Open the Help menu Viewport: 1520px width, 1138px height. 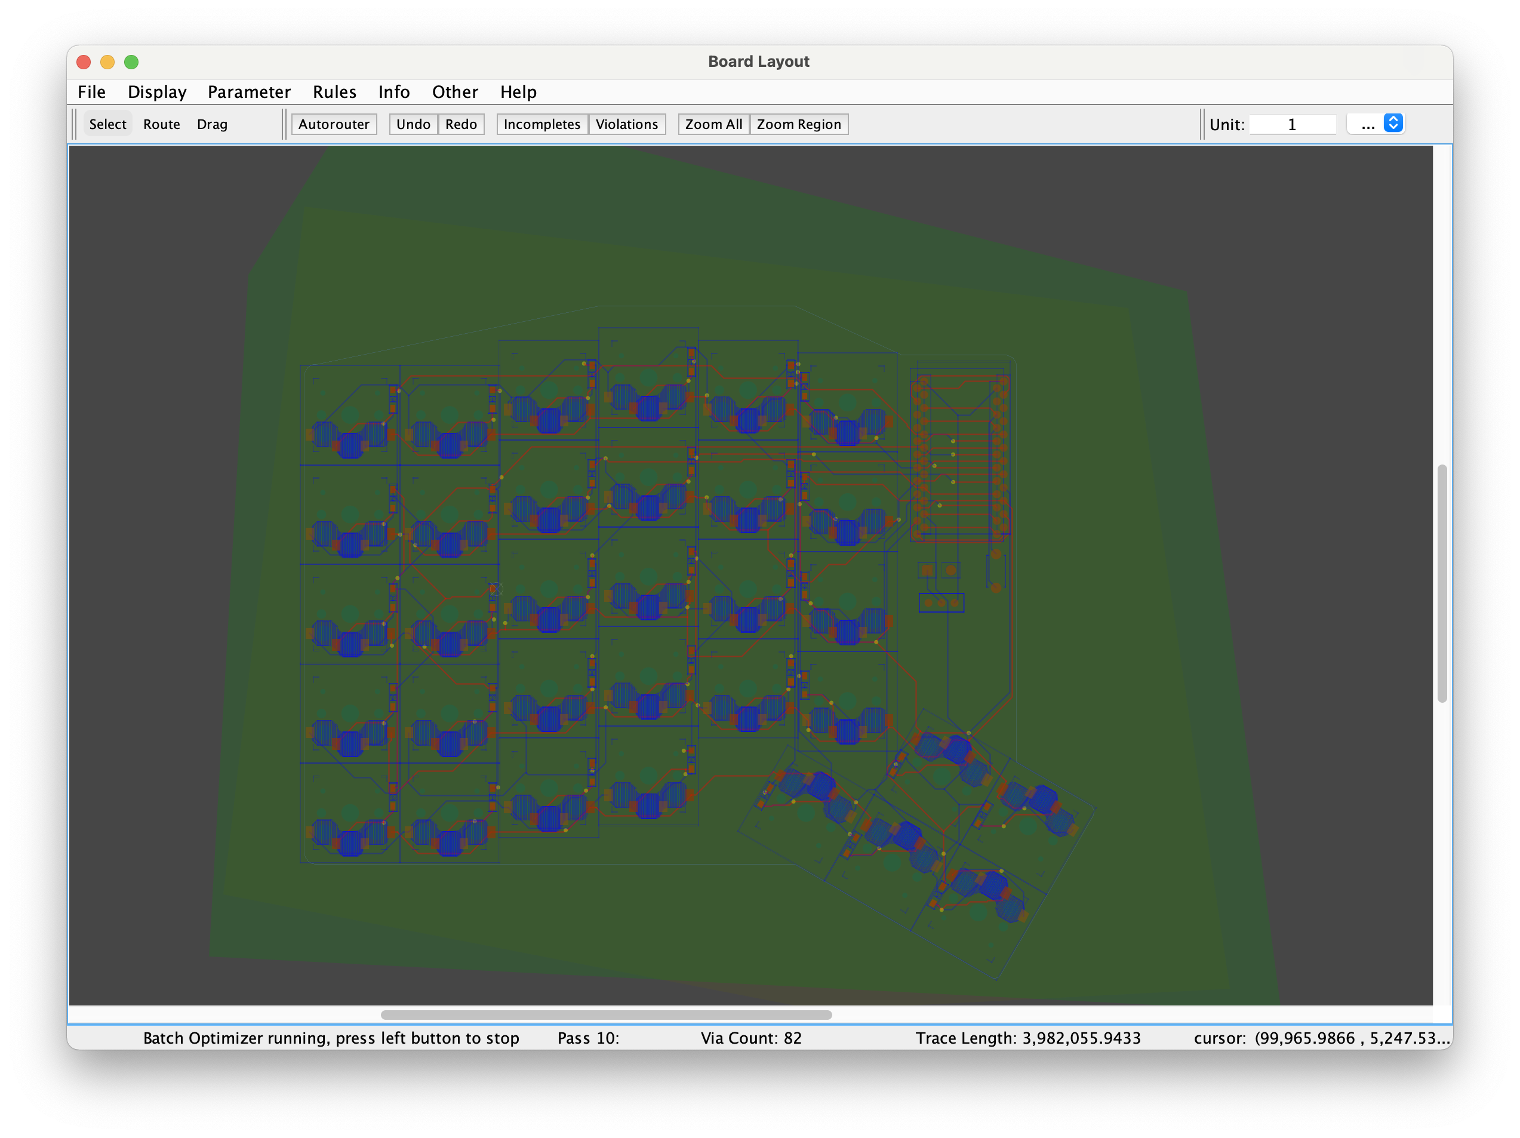pos(518,91)
